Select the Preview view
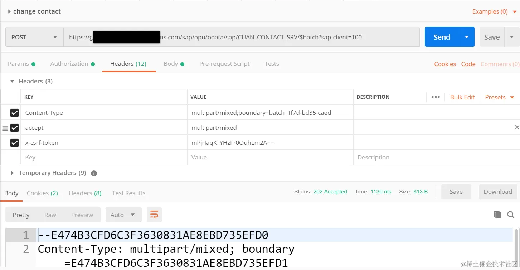The width and height of the screenshot is (520, 270). pos(82,215)
